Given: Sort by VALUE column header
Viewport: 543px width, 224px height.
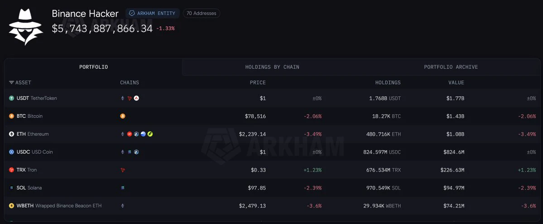Looking at the screenshot, I should pyautogui.click(x=456, y=82).
